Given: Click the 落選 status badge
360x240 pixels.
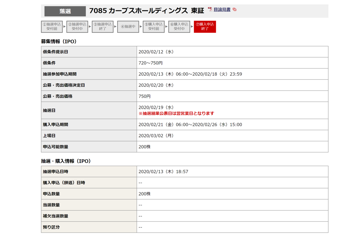Looking at the screenshot, I should click(65, 11).
